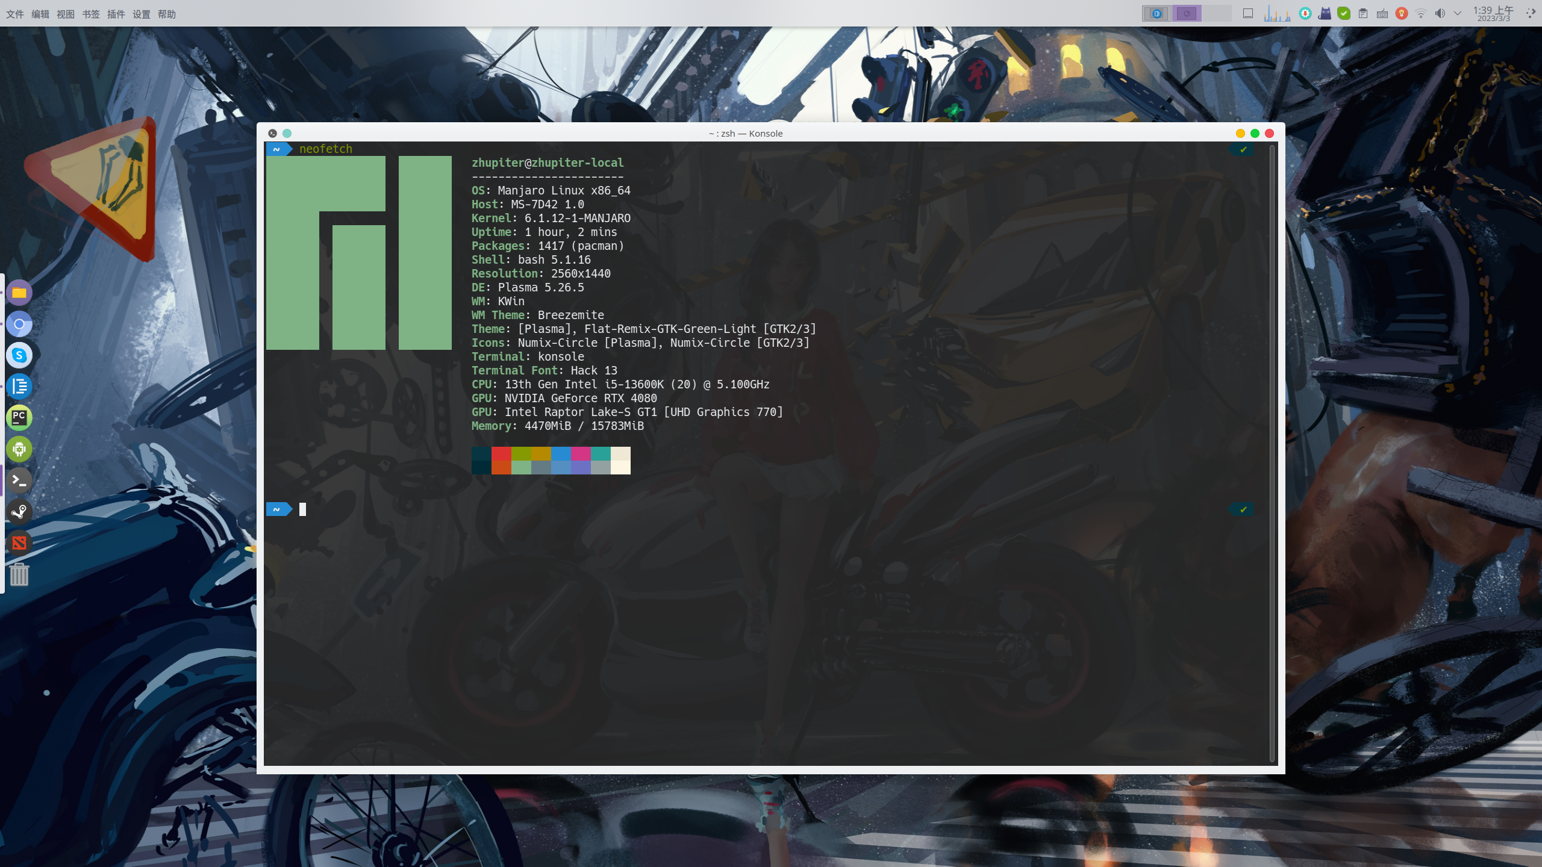The height and width of the screenshot is (867, 1542).
Task: Open Steam from the dock
Action: click(19, 512)
